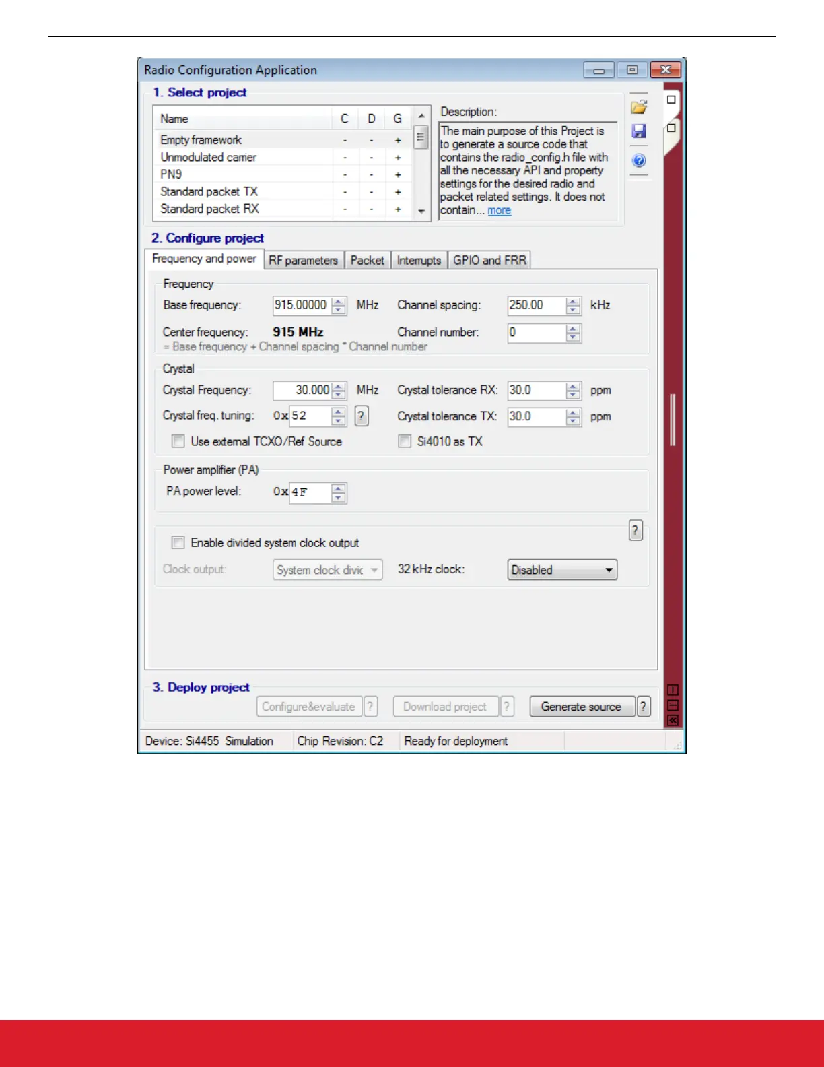824x1067 pixels.
Task: Click the horizontal split layout icon
Action: (x=673, y=705)
